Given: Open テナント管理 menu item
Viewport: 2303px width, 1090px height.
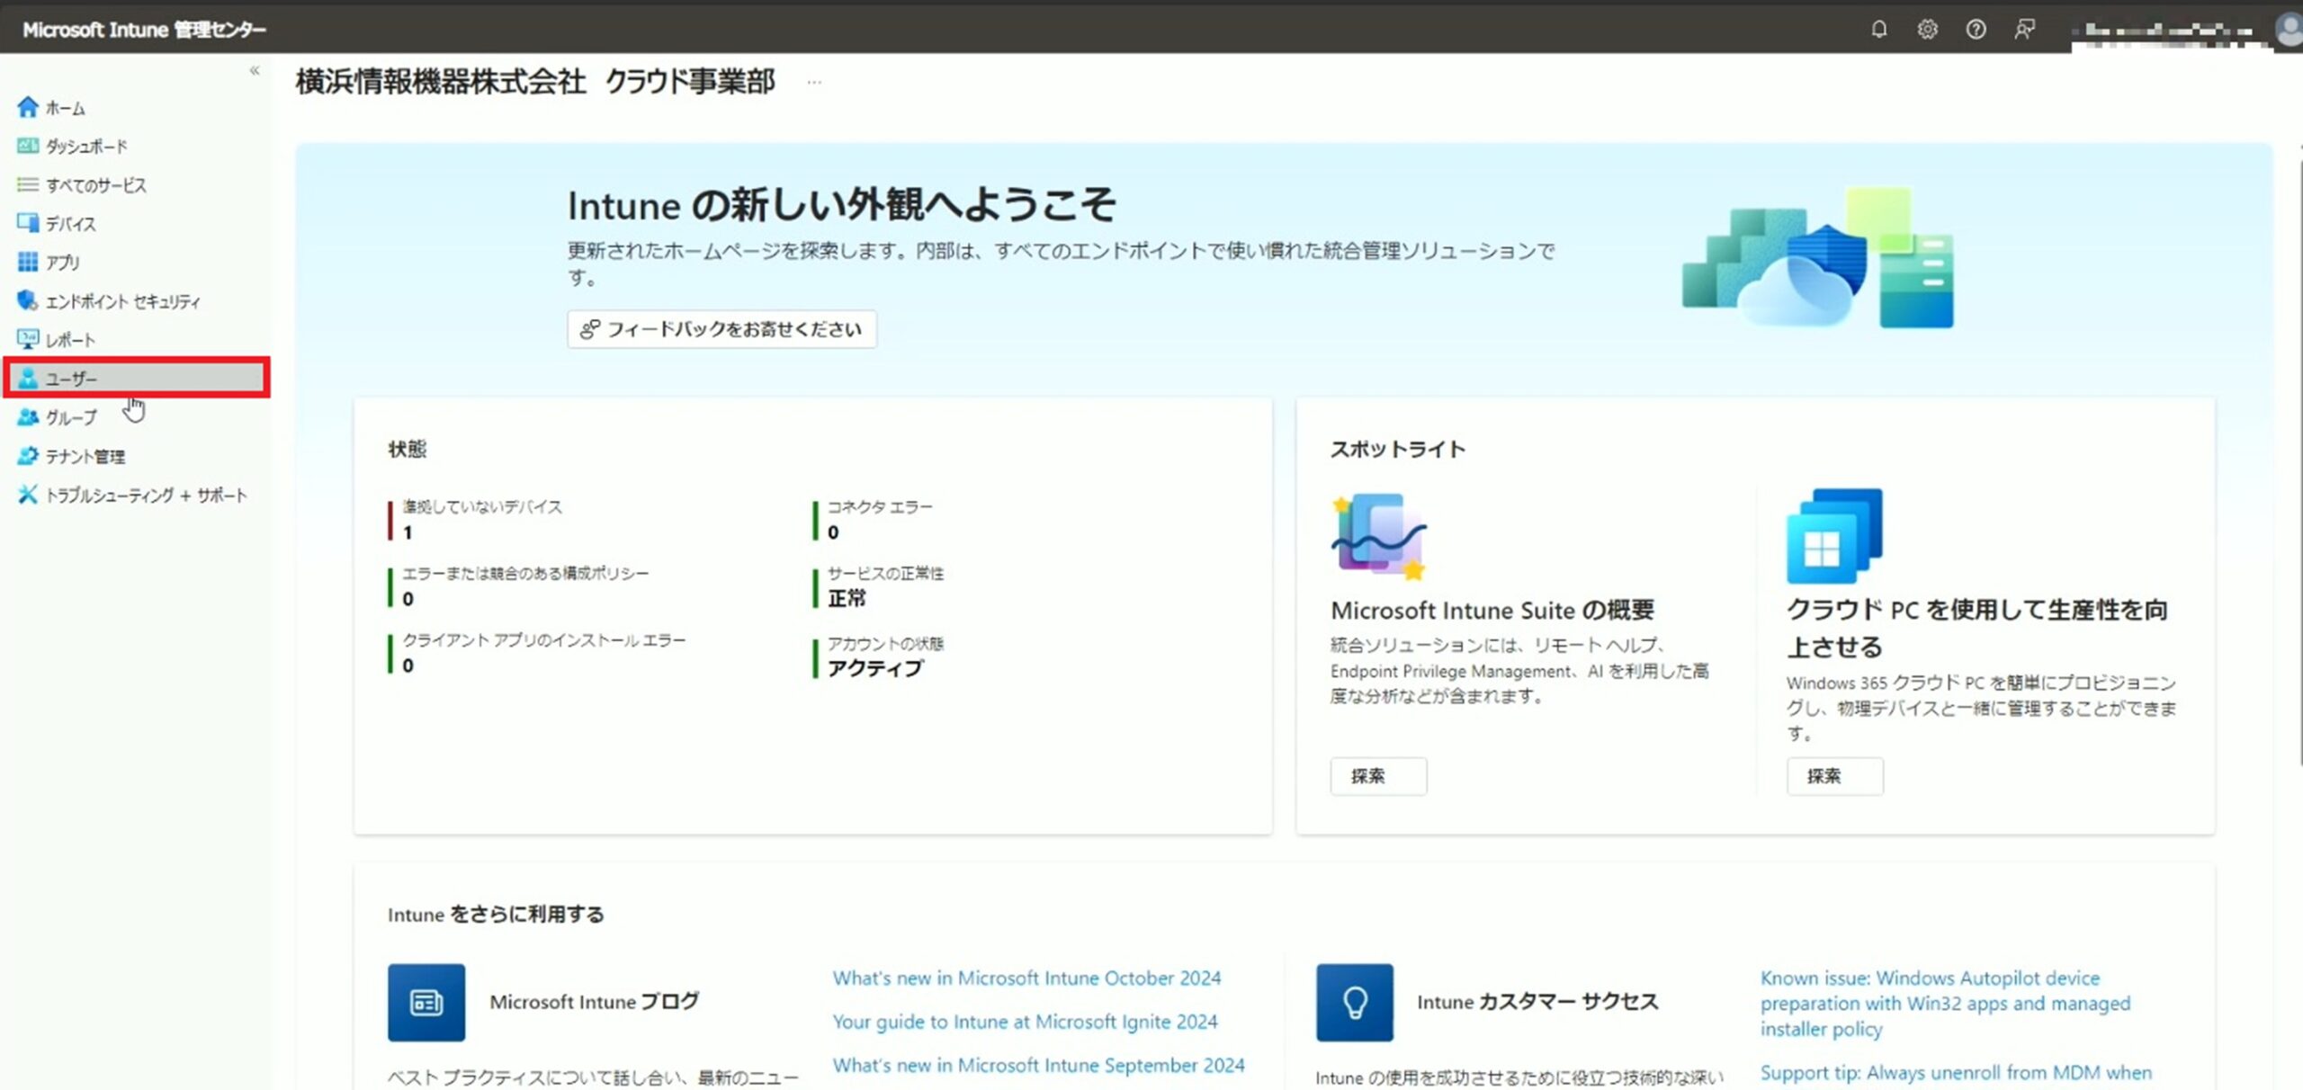Looking at the screenshot, I should (85, 456).
